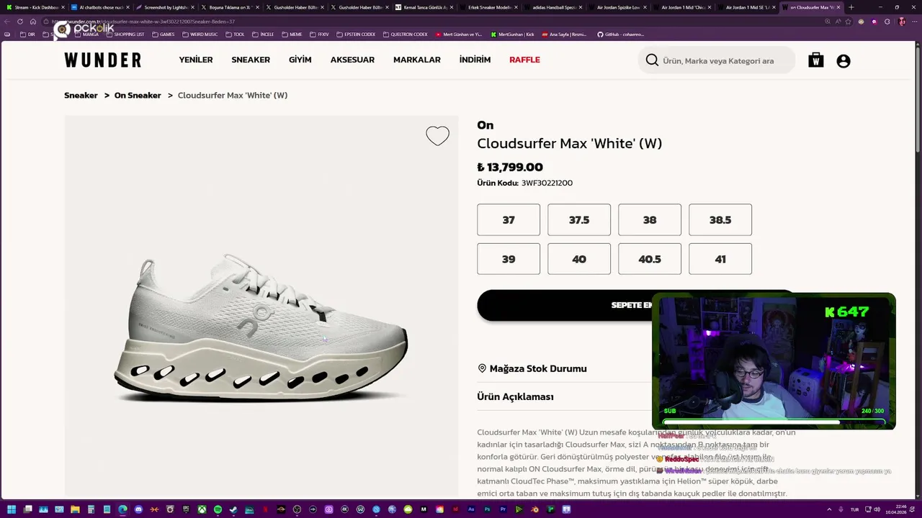Open GitHub bookmark
Screen dimensions: 922x518
tap(620, 34)
